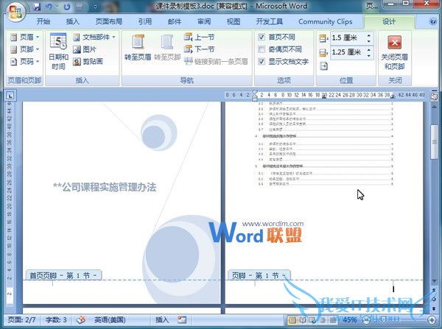Open Customize Quick Access Toolbar dropdown
The image size is (442, 329).
pos(95,7)
